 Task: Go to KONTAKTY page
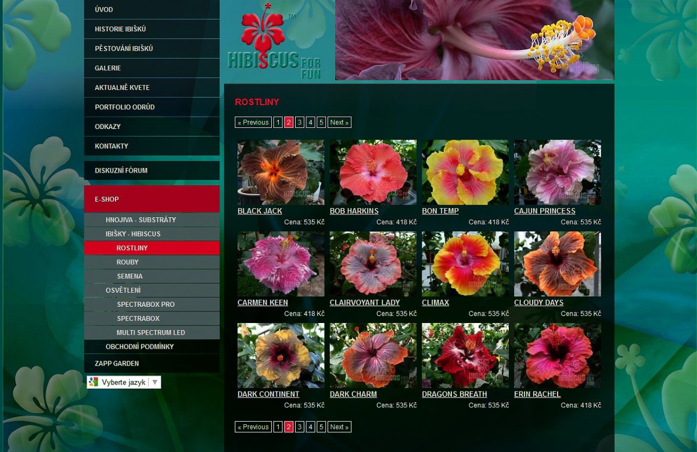[152, 146]
